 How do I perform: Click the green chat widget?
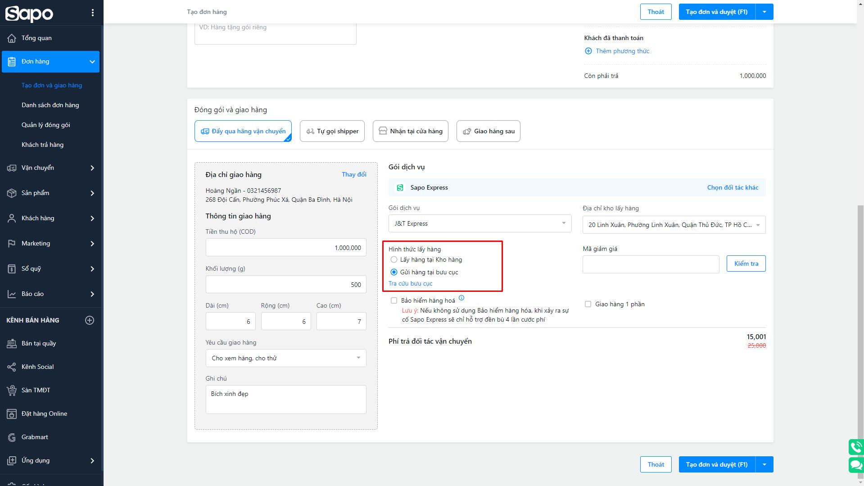856,465
